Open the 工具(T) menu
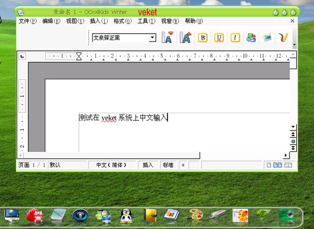314x229 pixels. click(x=147, y=21)
